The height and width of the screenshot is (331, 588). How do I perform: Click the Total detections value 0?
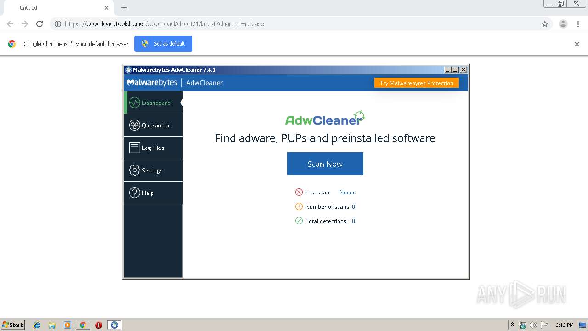353,221
